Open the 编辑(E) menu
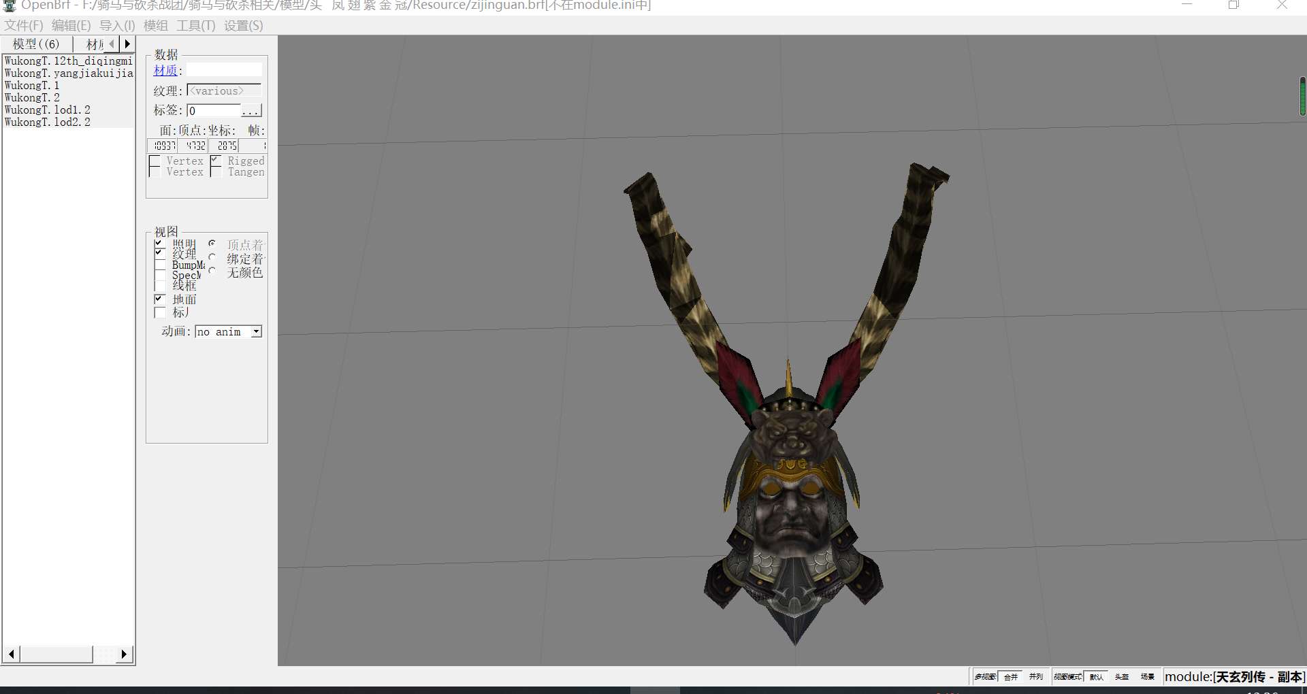Screen dimensions: 1307x694 coord(71,26)
